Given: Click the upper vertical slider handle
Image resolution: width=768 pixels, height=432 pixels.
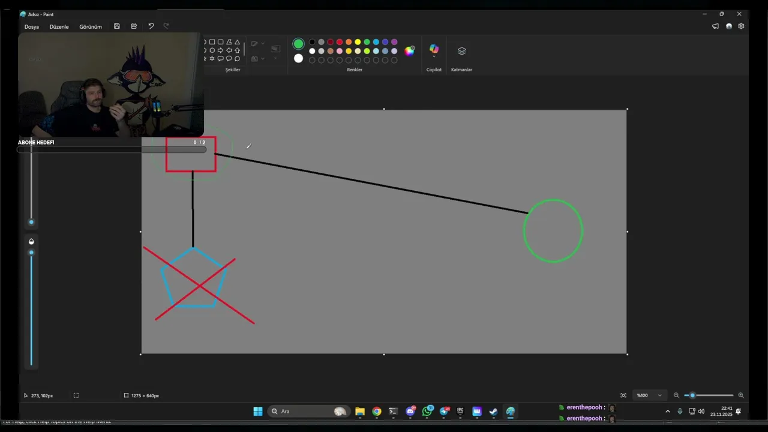Looking at the screenshot, I should click(x=31, y=223).
